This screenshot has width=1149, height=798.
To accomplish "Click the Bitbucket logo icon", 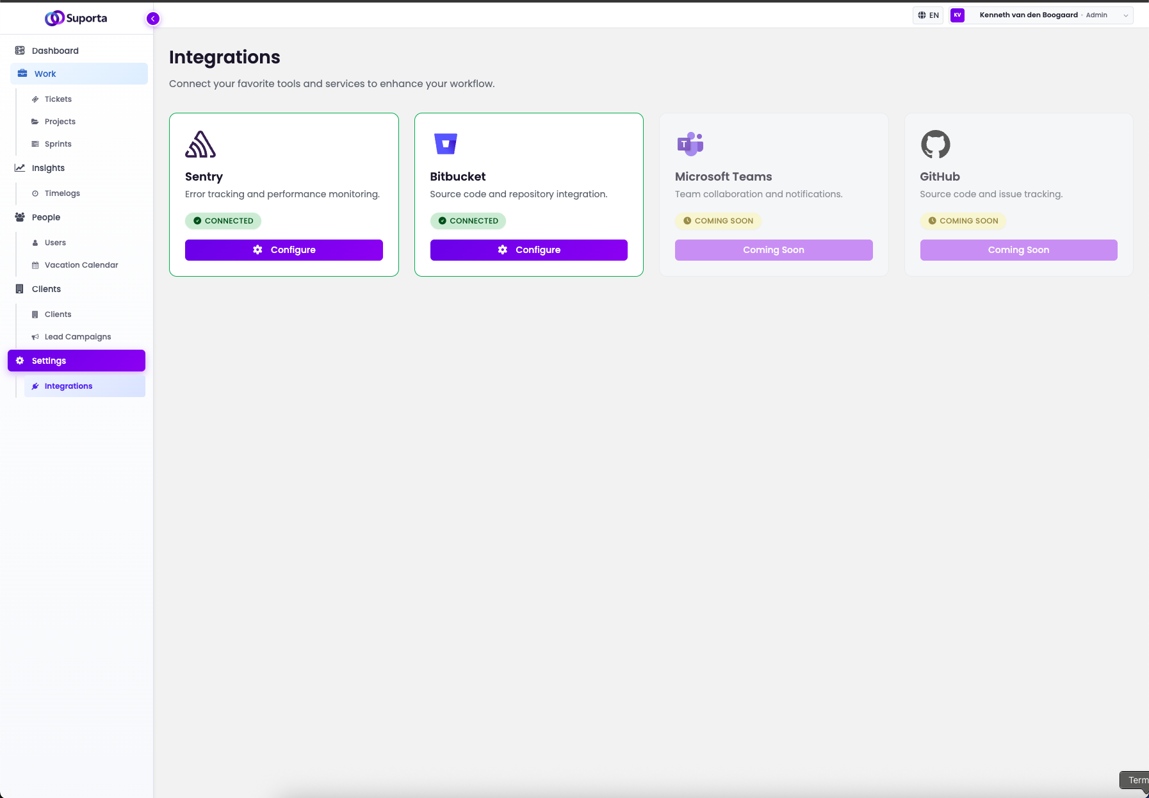I will (x=445, y=144).
